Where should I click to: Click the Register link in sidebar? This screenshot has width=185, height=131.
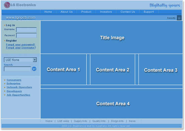tap(11, 41)
